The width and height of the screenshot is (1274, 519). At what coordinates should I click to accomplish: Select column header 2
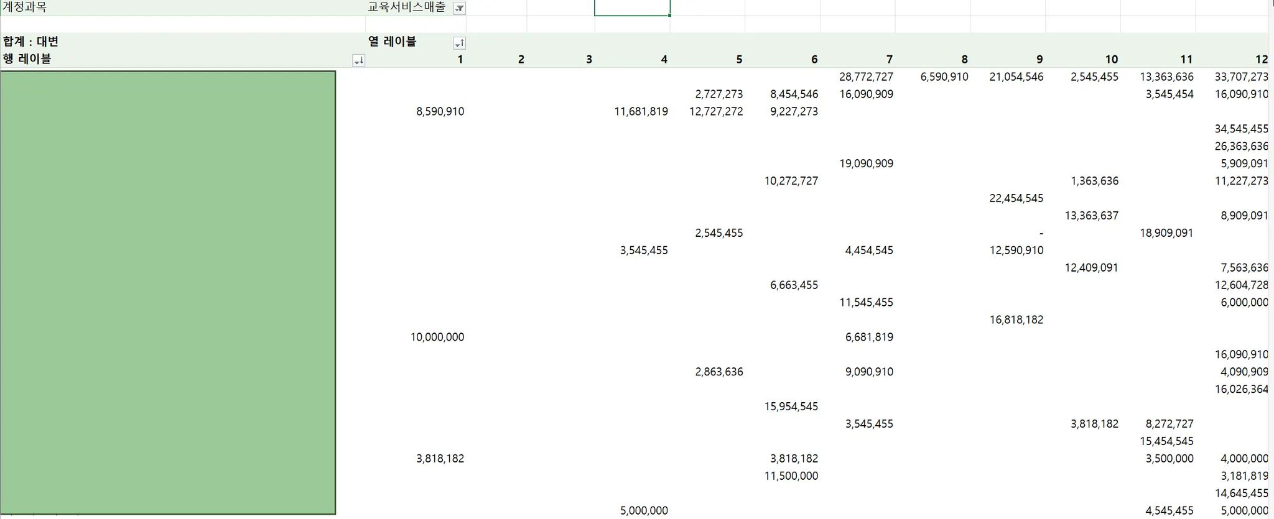click(521, 60)
